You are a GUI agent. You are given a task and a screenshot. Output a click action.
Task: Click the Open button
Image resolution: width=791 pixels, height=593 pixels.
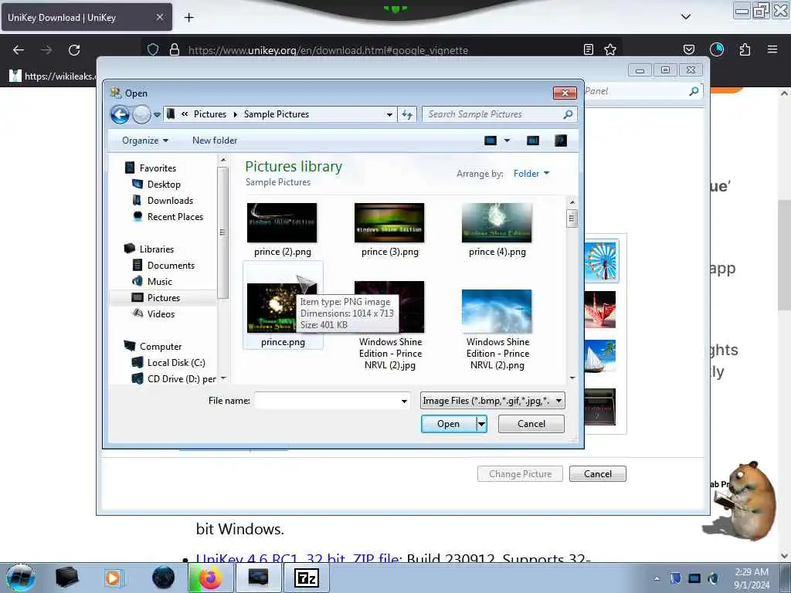pyautogui.click(x=449, y=424)
